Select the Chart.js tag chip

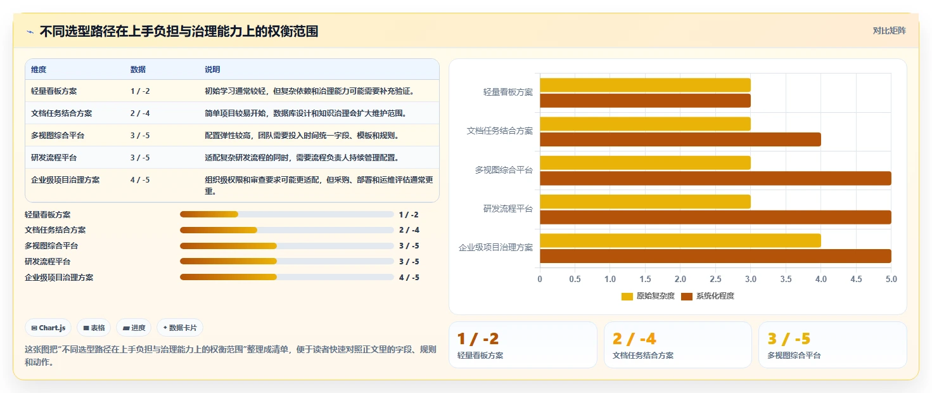pos(48,328)
